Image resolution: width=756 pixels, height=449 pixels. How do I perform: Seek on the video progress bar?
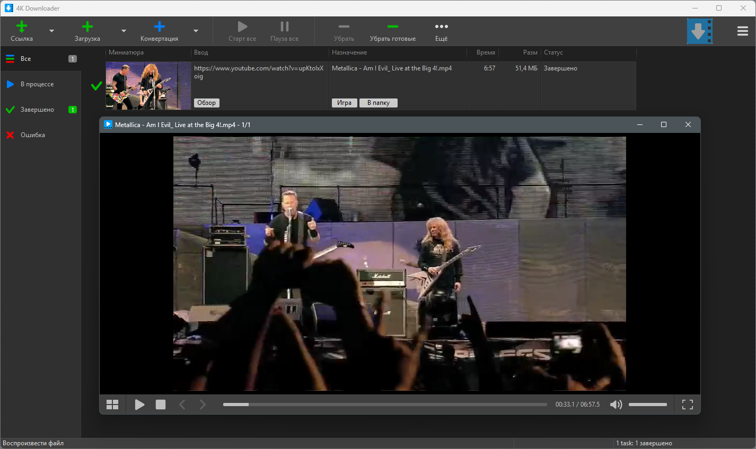click(385, 405)
